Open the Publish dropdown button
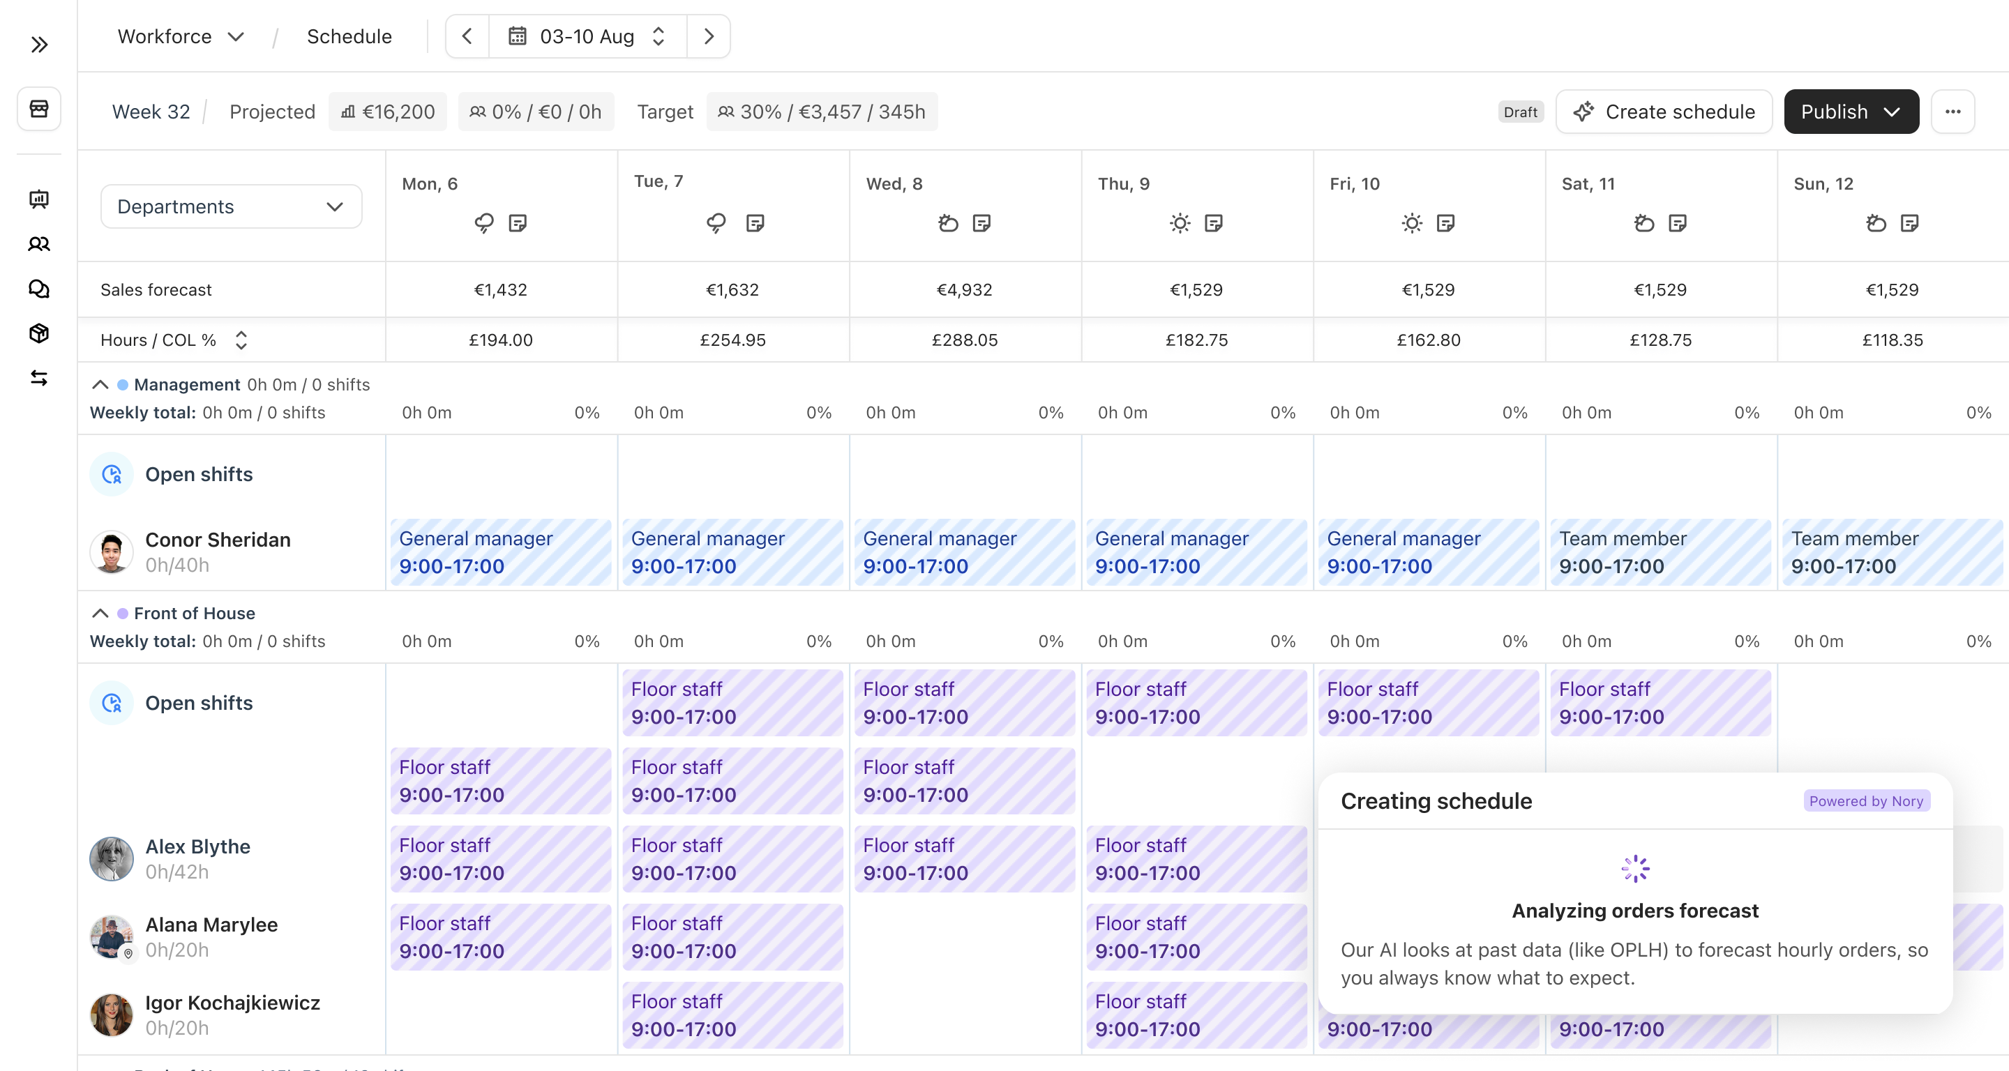The width and height of the screenshot is (2009, 1071). pos(1851,112)
